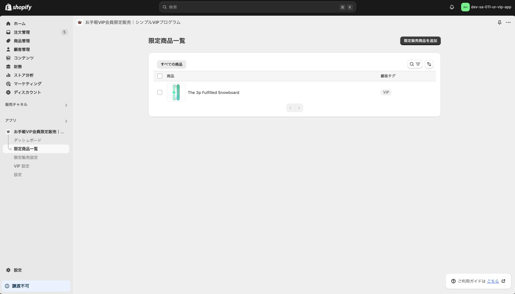
Task: Expand the 販売チャネル section chevron
Action: (x=66, y=105)
